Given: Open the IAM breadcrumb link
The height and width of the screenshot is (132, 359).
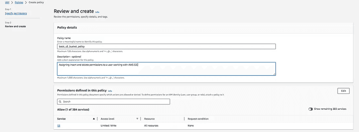Looking at the screenshot, I should [x=7, y=3].
